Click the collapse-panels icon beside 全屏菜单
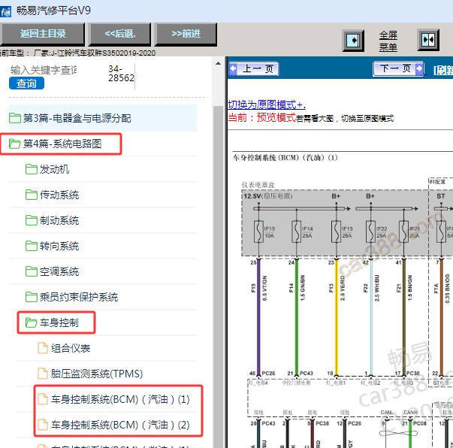 [x=428, y=40]
